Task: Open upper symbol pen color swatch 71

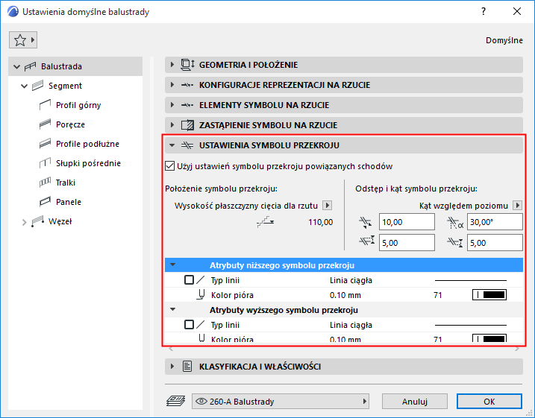Action: [489, 338]
